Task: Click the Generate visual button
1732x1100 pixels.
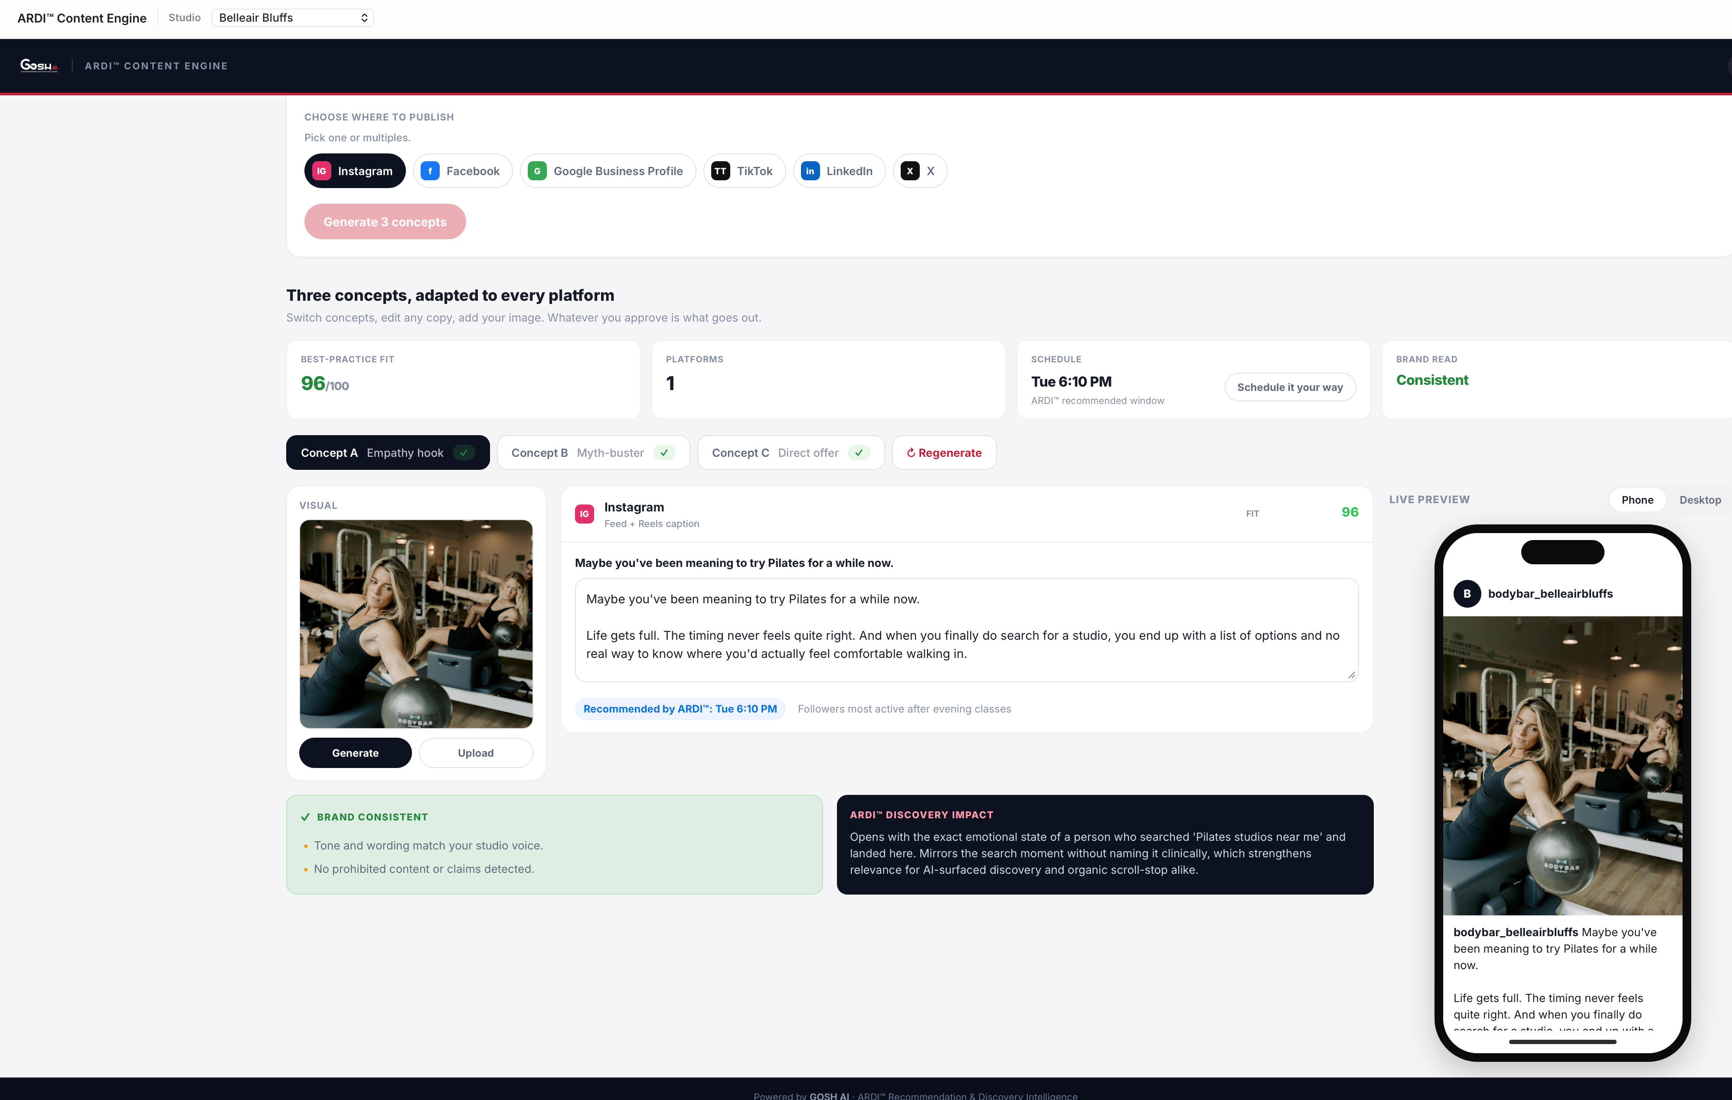Action: (355, 752)
